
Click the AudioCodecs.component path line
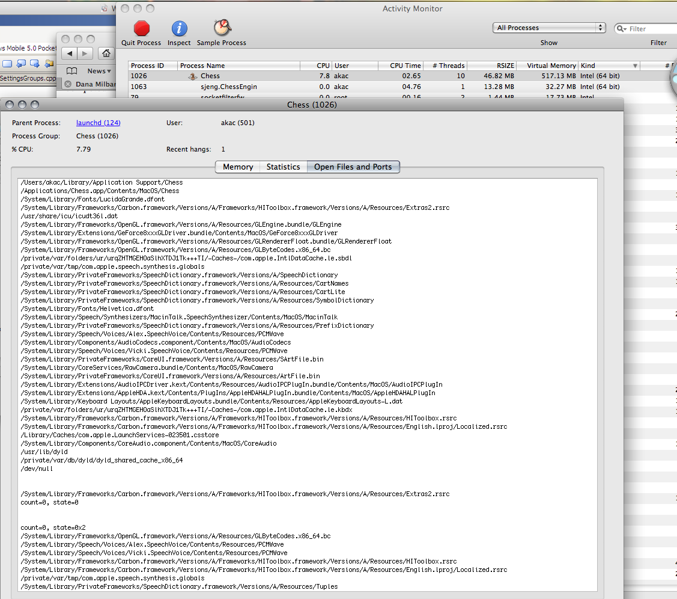[156, 342]
